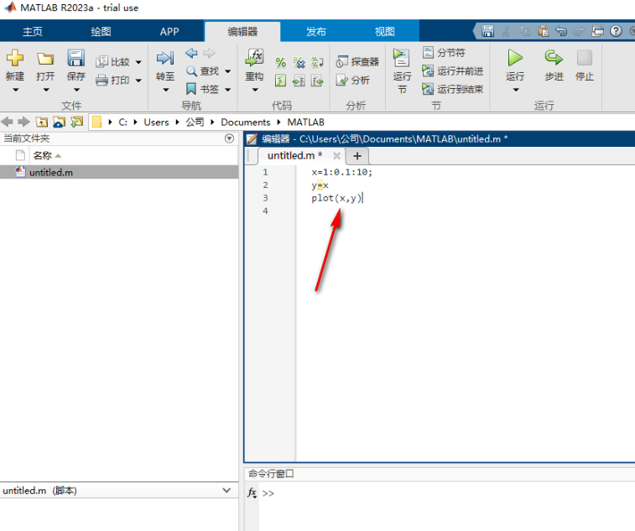Click the Step (步进) icon
Screen dimensions: 635x531
554,58
